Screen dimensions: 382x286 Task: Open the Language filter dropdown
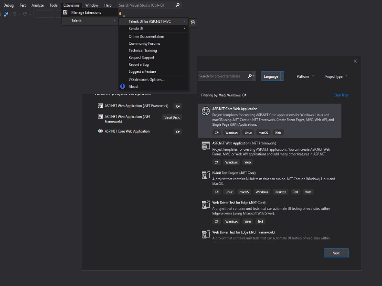click(273, 76)
